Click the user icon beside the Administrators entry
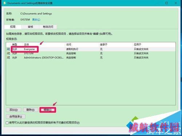This screenshot has height=136, width=182. coord(8,57)
